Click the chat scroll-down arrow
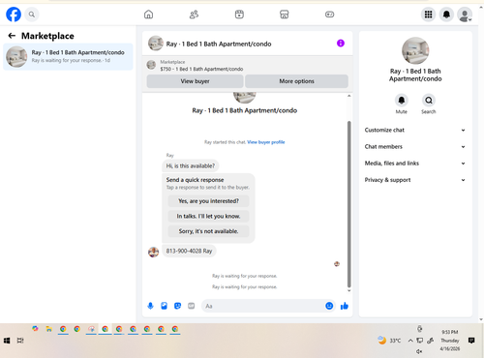 pyautogui.click(x=348, y=290)
